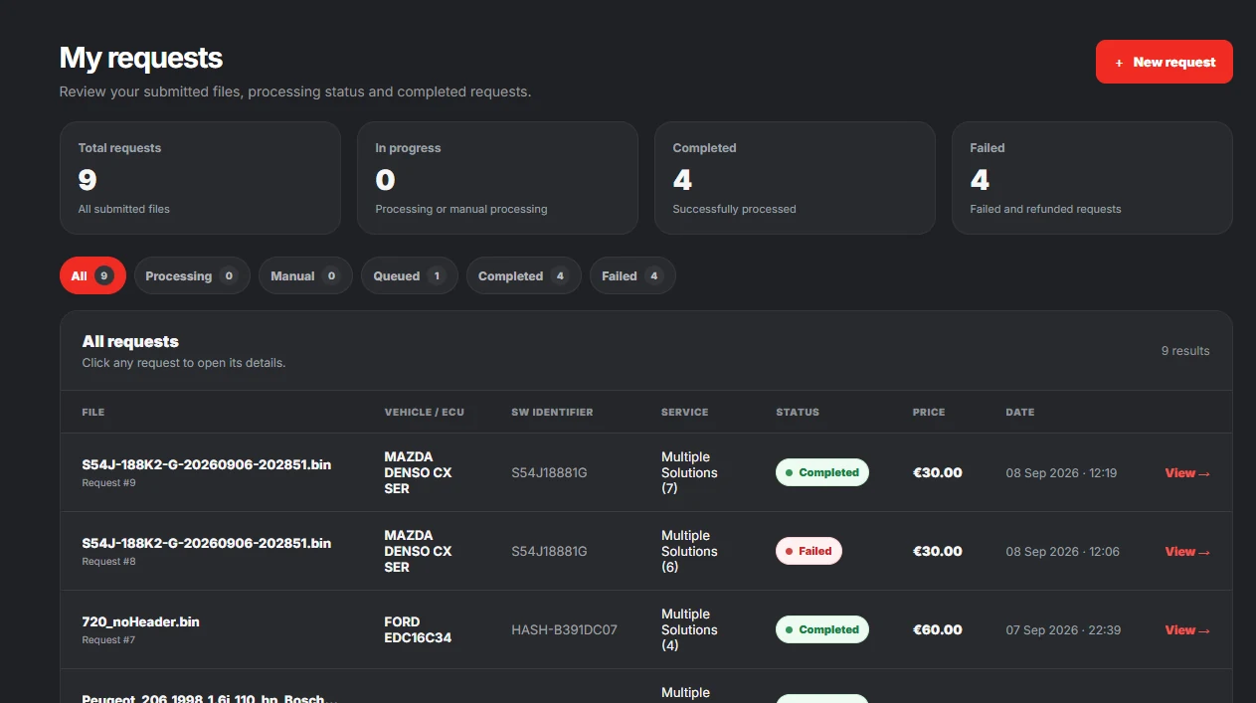Click the Failed summary card

pos(1092,178)
